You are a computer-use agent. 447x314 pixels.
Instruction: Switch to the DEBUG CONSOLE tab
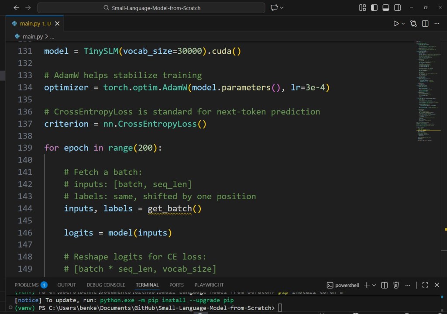(106, 285)
